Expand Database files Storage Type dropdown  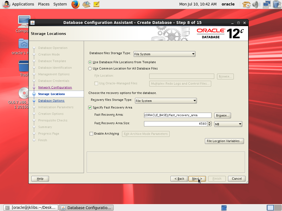pyautogui.click(x=164, y=54)
